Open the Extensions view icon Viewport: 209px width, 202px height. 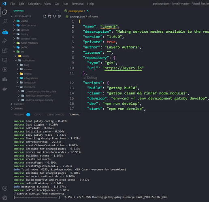pyautogui.click(x=5, y=50)
